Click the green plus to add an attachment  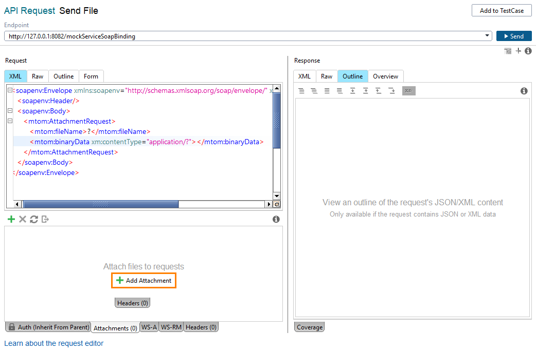11,219
